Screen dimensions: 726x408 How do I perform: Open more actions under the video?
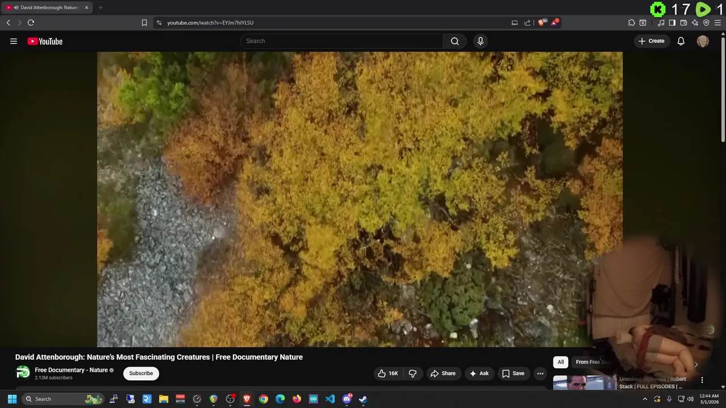click(x=540, y=373)
